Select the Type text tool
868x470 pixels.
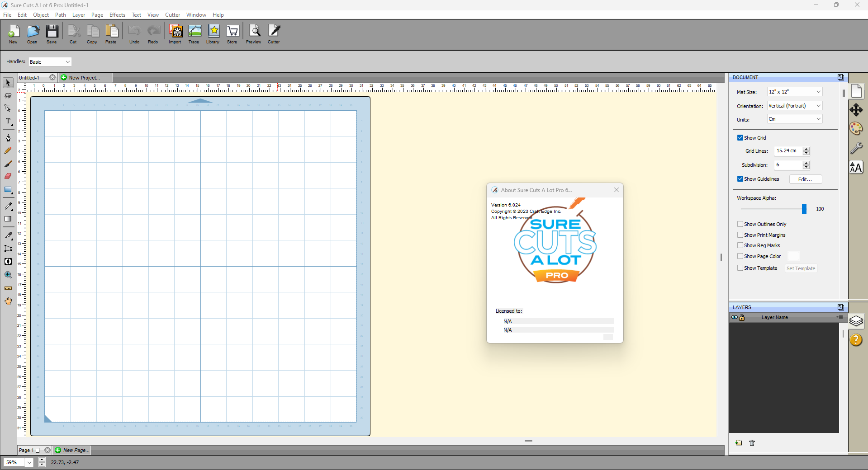(8, 122)
